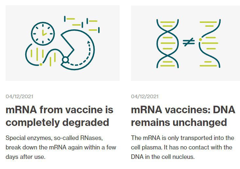240x169 pixels.
Task: Open the mRNA degradation illustration thumbnail
Action: [x=63, y=43]
